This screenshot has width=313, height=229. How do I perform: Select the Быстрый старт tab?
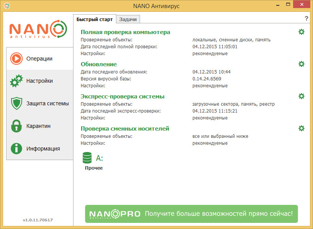click(95, 20)
